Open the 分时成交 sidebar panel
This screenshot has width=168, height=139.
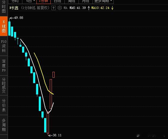(4, 85)
